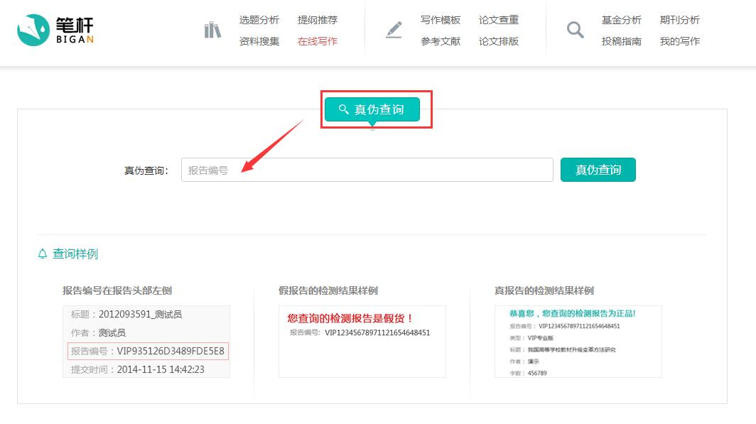Click the pen icon beside 写作模板
The image size is (756, 424).
tap(394, 30)
